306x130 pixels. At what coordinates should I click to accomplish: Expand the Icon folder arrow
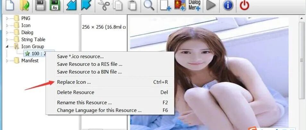pyautogui.click(x=7, y=26)
